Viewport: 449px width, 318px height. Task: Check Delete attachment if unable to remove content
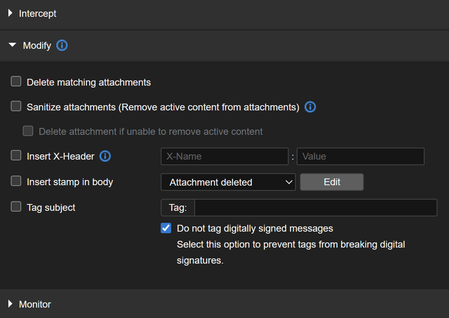tap(28, 131)
